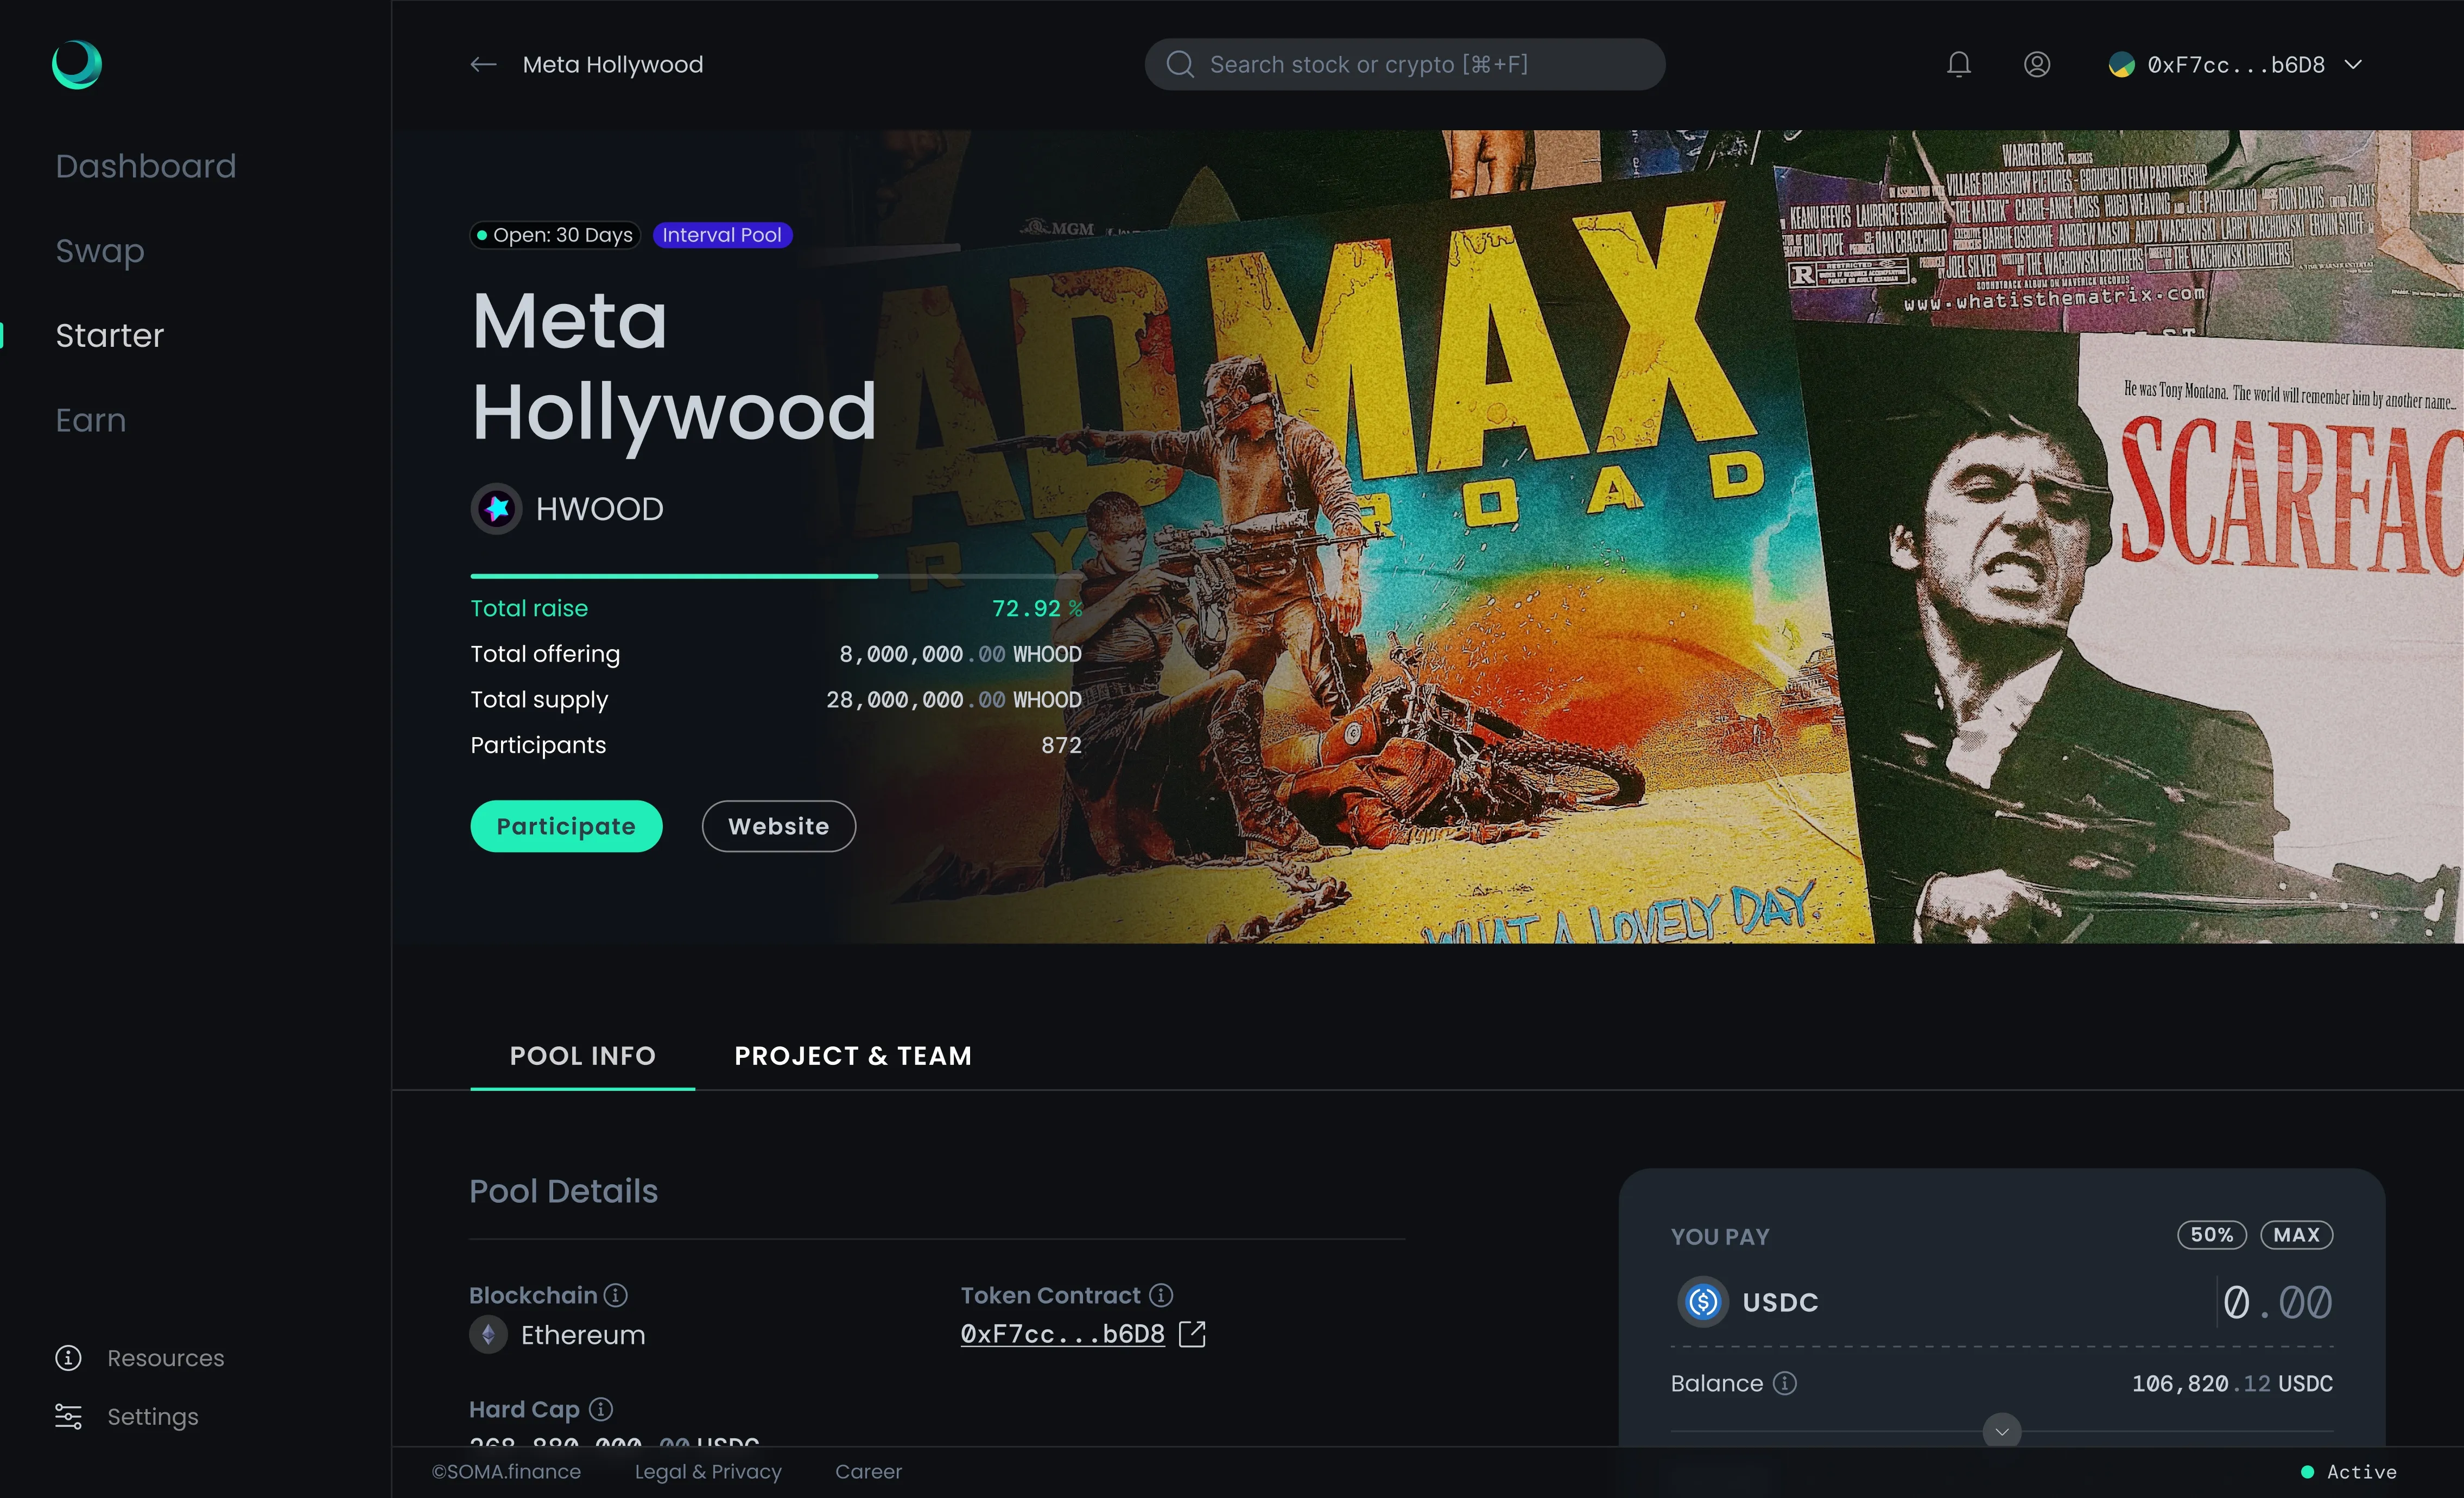The image size is (2464, 1498).
Task: Click the 872 participants value
Action: point(1061,745)
